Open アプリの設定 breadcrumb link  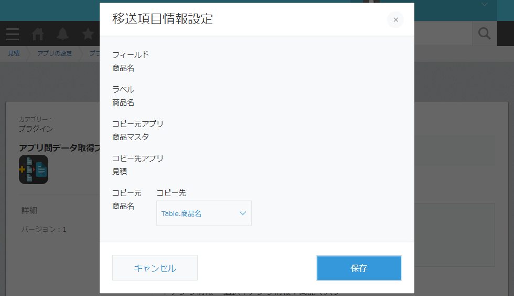55,53
